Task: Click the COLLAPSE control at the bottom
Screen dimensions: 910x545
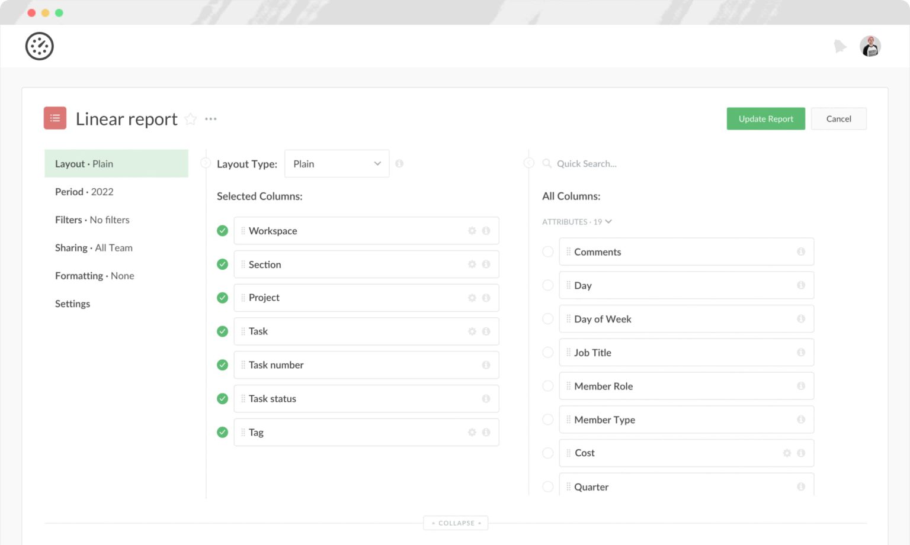Action: [456, 523]
